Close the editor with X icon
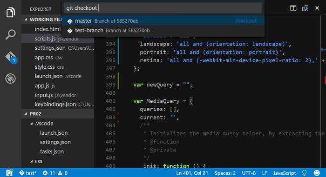The height and width of the screenshot is (177, 326). (317, 8)
